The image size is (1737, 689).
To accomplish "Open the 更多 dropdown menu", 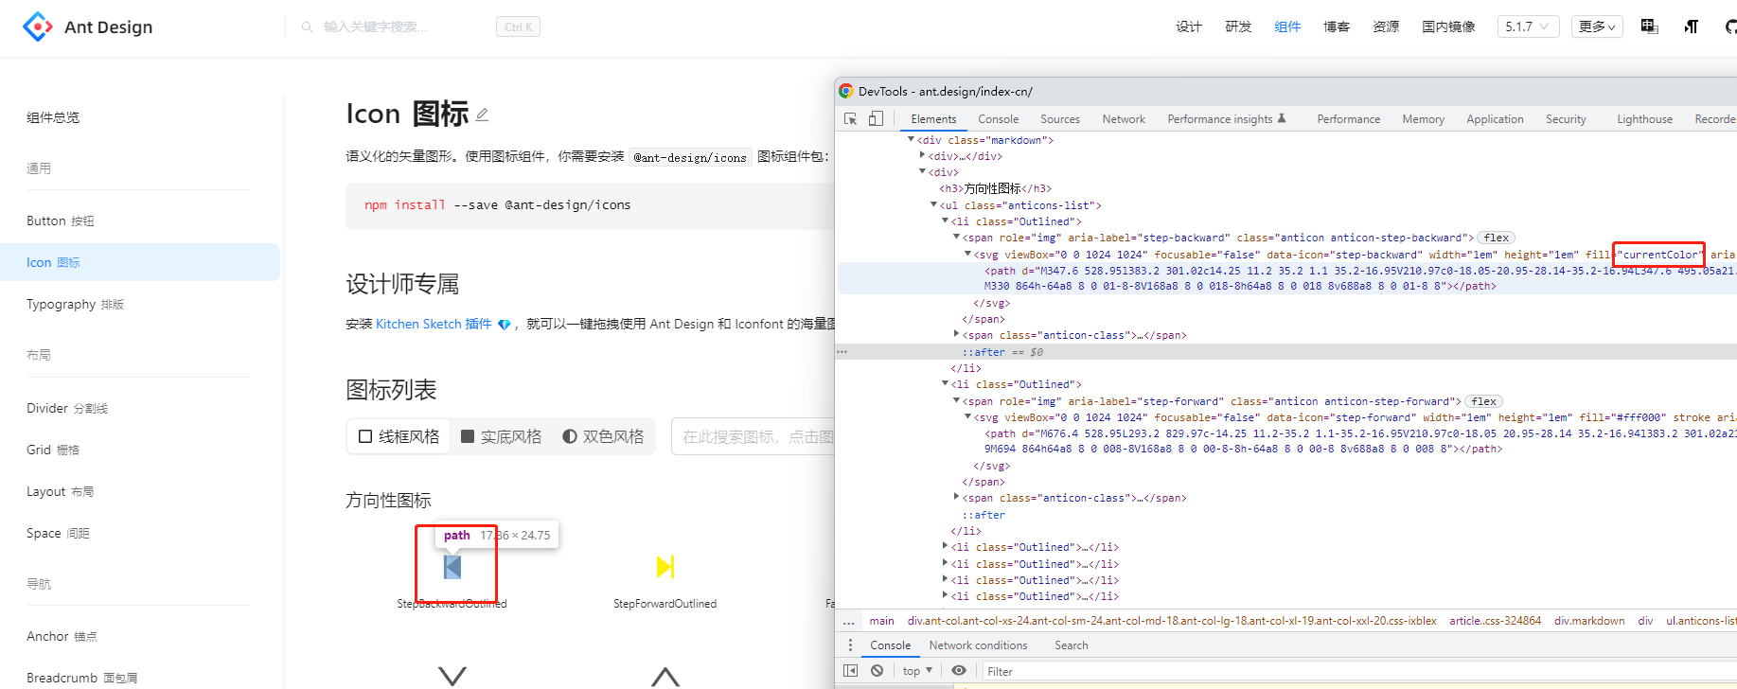I will (1598, 26).
